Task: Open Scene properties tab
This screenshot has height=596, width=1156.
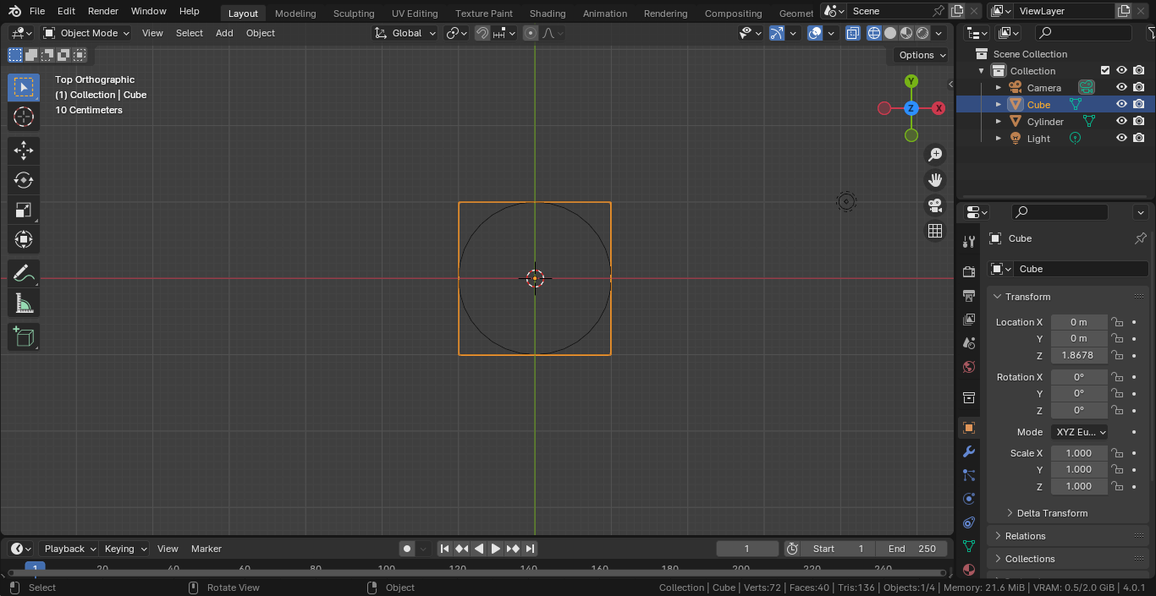Action: click(969, 343)
